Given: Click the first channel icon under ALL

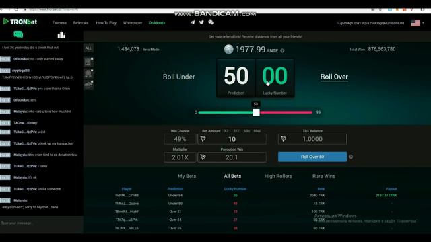Looking at the screenshot, I should (88, 62).
